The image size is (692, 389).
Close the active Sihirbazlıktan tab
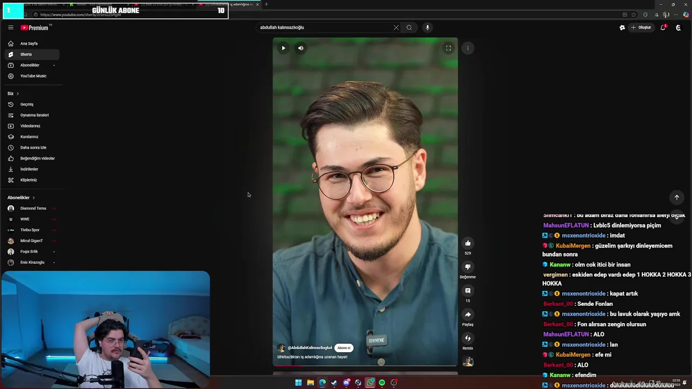(x=257, y=4)
